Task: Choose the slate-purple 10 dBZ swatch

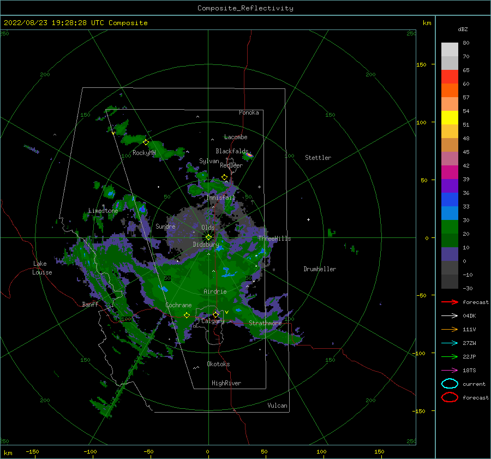Action: pos(450,254)
